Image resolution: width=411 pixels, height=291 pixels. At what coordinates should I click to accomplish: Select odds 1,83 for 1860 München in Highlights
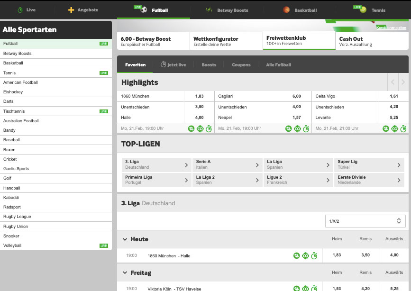coord(199,96)
